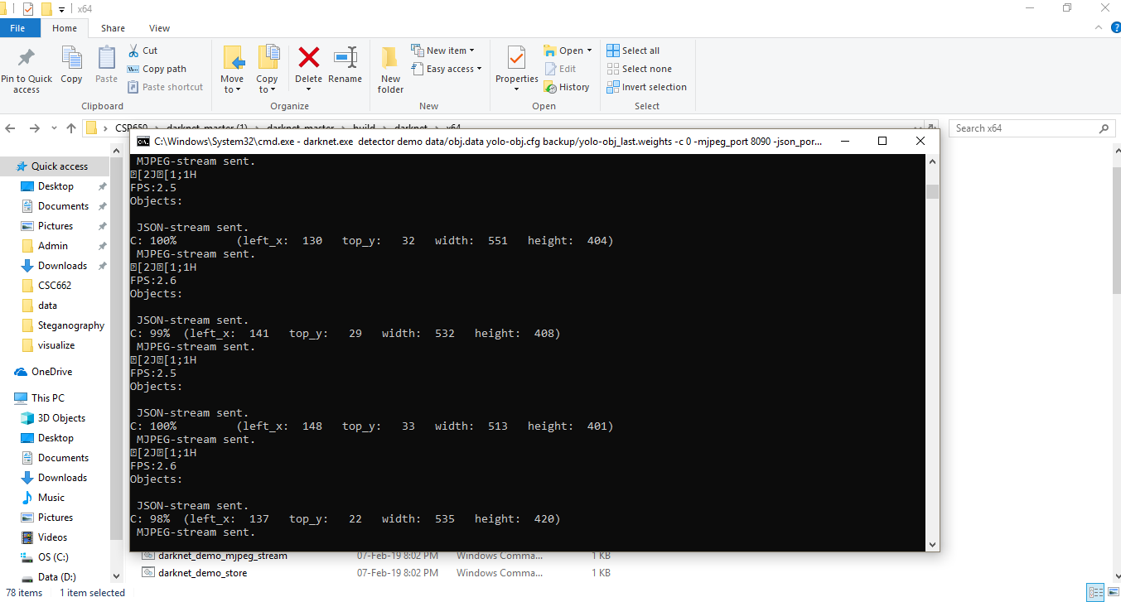Screen dimensions: 1121x602
Task: Select the darknet_demo_store file
Action: (202, 572)
